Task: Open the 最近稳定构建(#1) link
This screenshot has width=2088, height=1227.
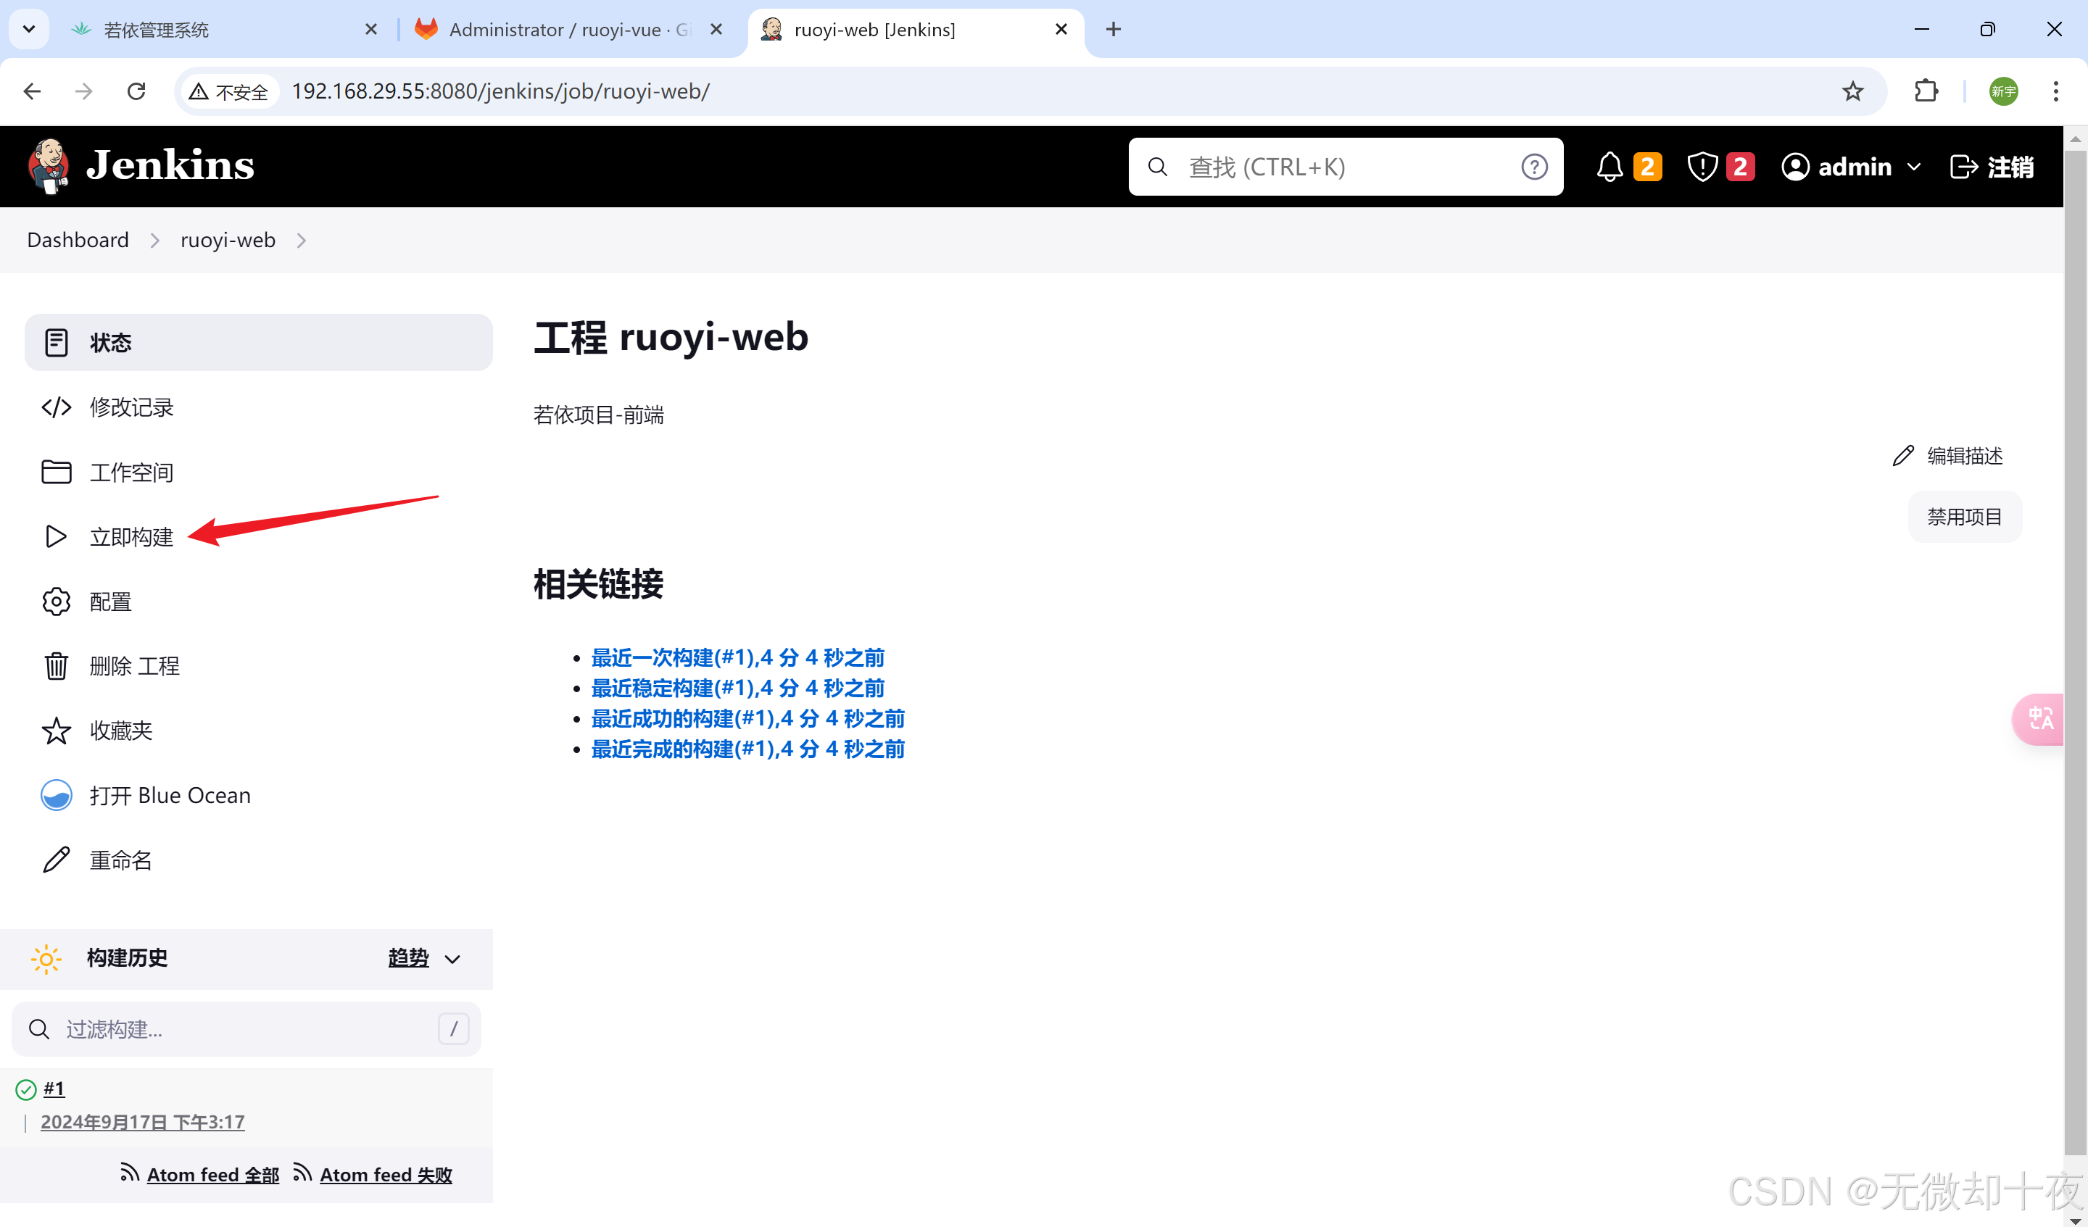Action: 737,688
